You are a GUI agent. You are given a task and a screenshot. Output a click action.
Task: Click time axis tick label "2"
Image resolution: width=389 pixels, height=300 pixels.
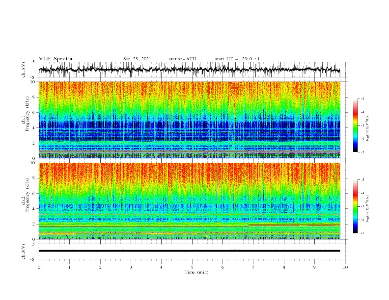tap(100, 267)
